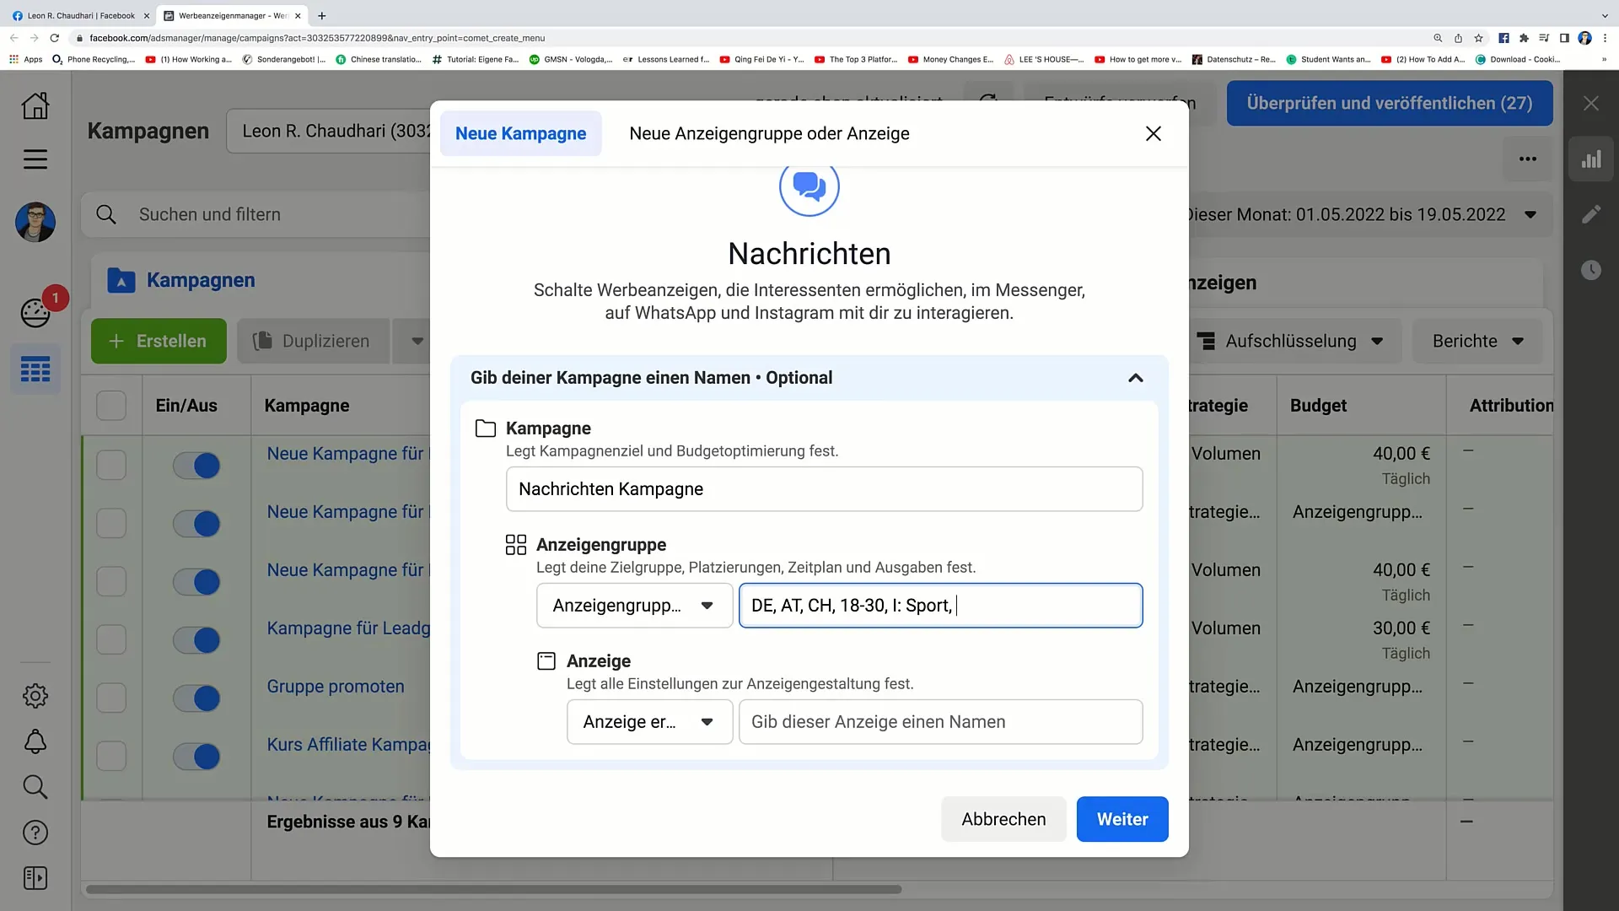Open the Anzeige erstellen dropdown
Image resolution: width=1619 pixels, height=911 pixels.
pos(649,722)
